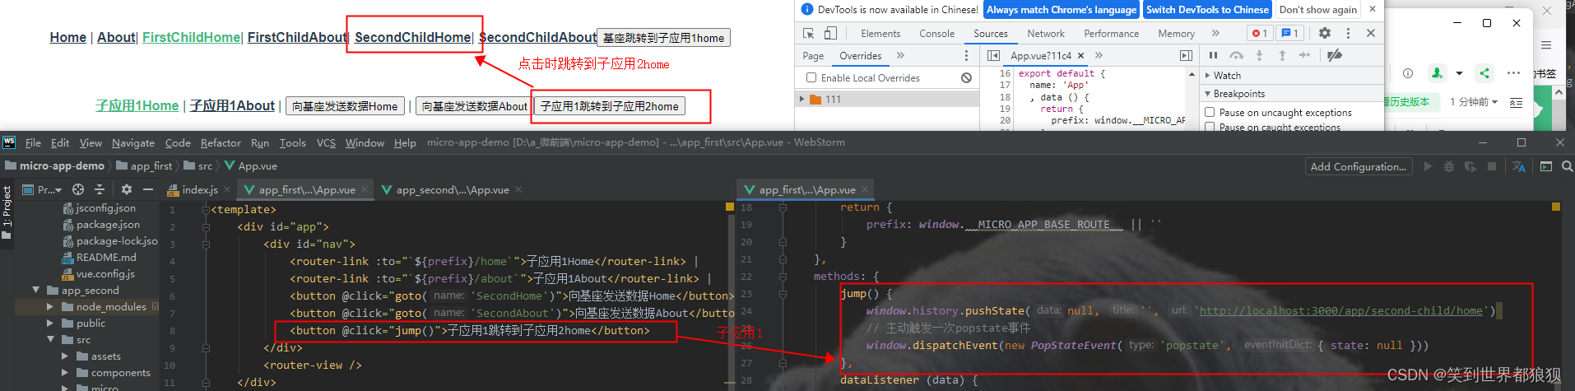This screenshot has width=1575, height=391.
Task: Click the DevTools message count badge
Action: (1289, 33)
